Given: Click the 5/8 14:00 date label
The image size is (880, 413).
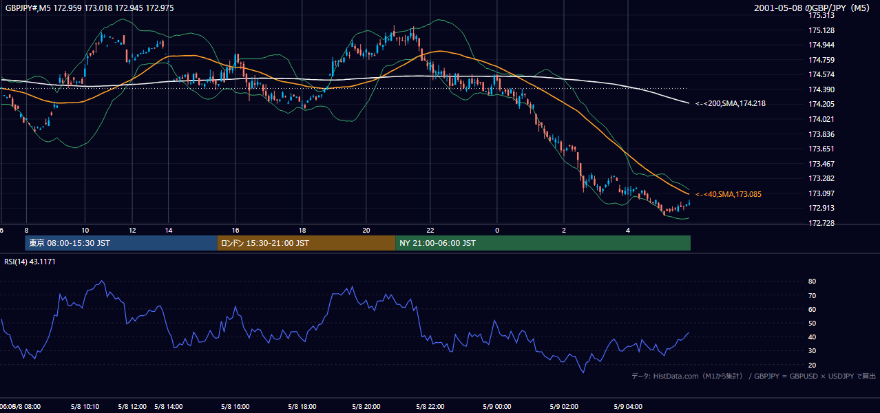Looking at the screenshot, I should click(169, 406).
